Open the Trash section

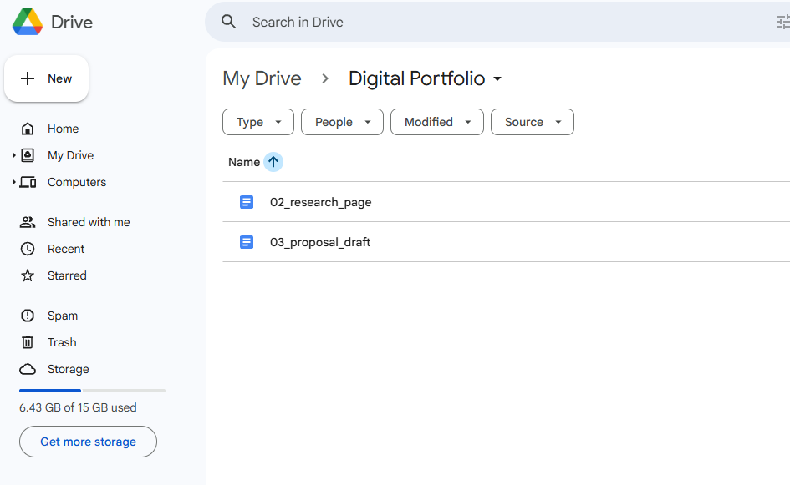(62, 342)
